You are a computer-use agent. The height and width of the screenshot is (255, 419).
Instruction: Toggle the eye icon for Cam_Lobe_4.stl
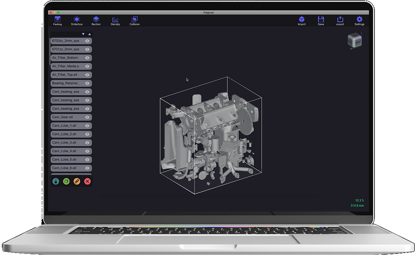coord(88,151)
